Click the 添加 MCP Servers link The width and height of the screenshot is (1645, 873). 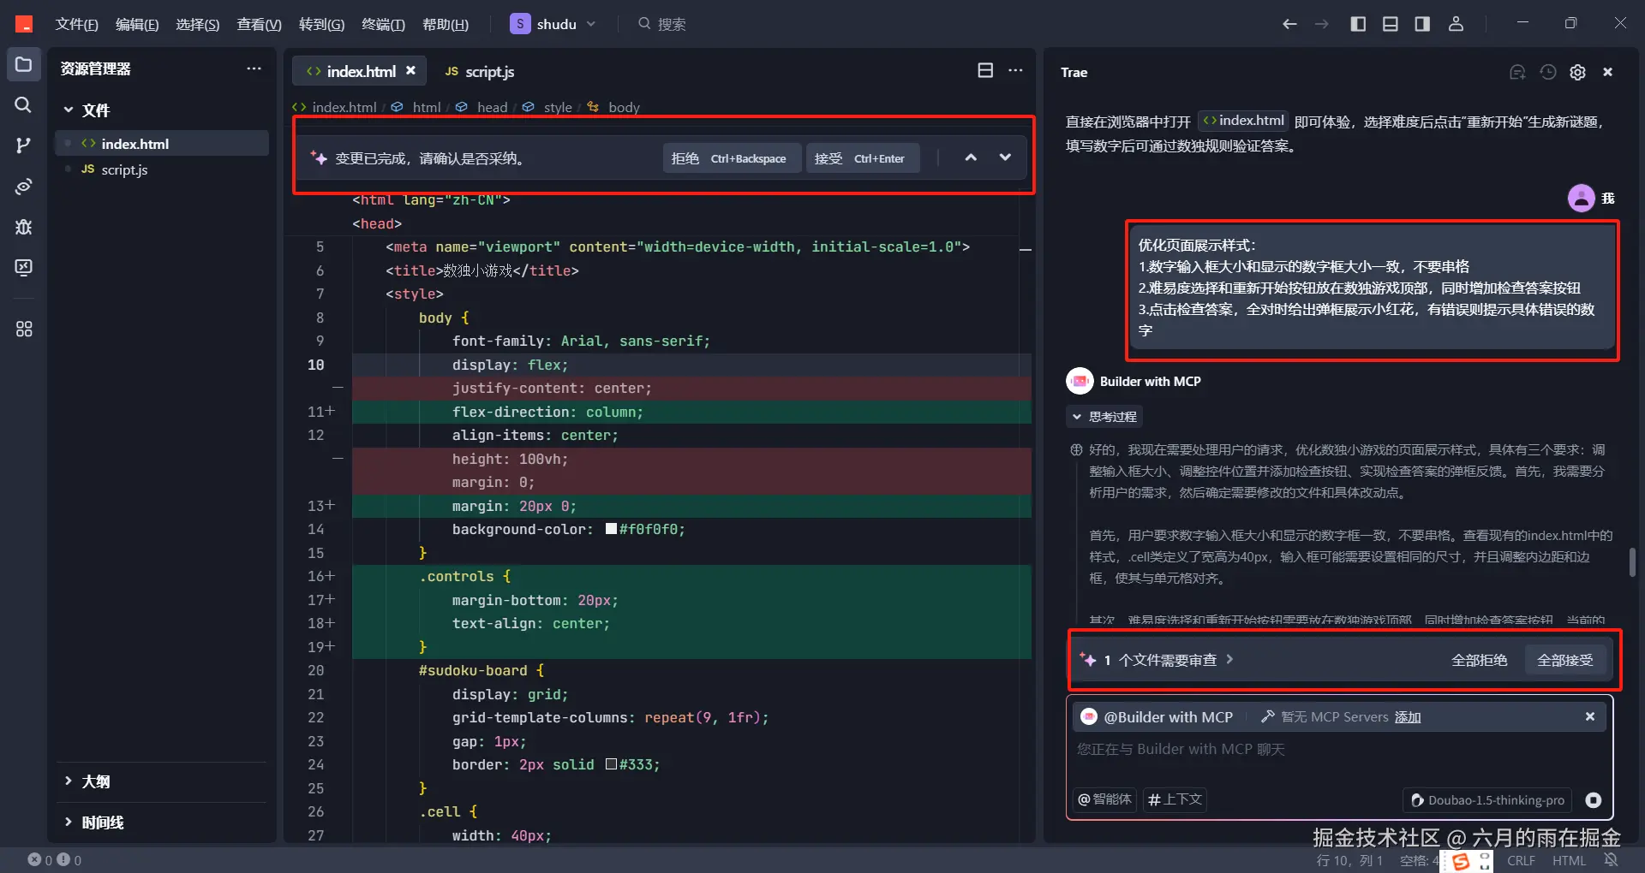tap(1408, 717)
